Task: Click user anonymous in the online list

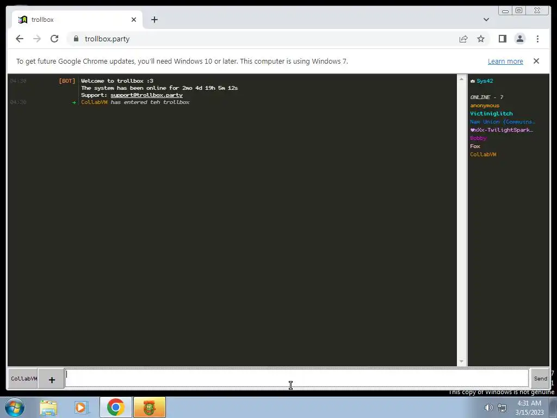Action: pyautogui.click(x=485, y=106)
